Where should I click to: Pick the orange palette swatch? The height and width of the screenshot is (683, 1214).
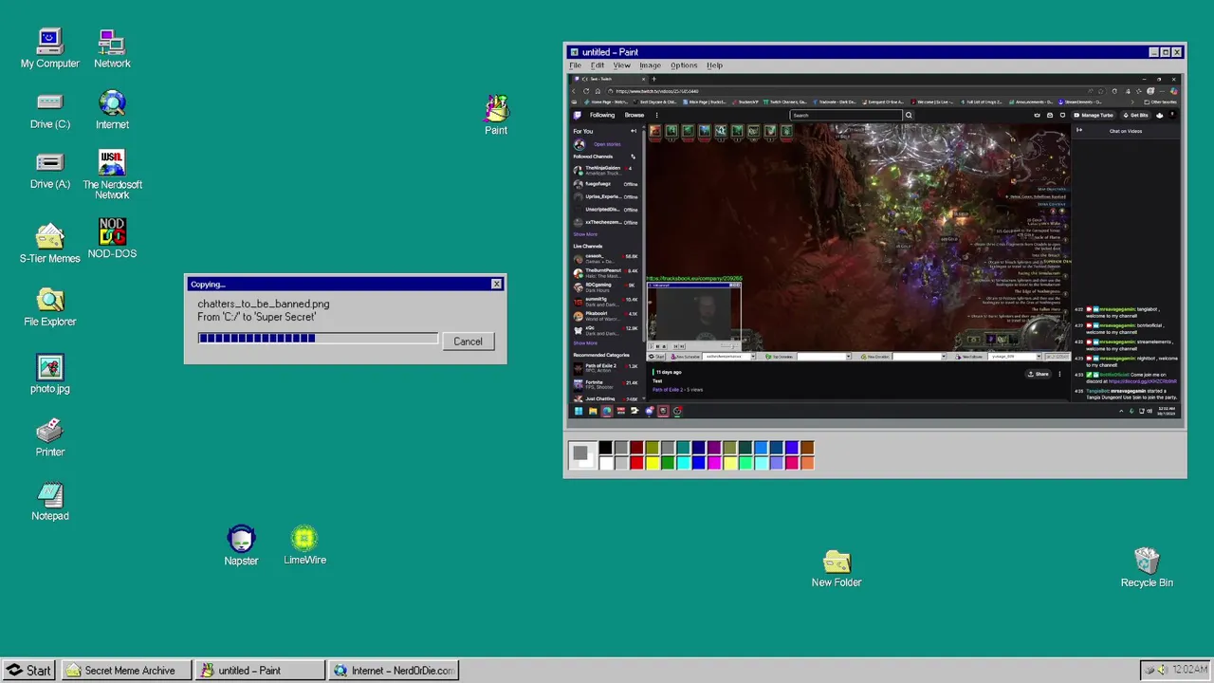(807, 463)
